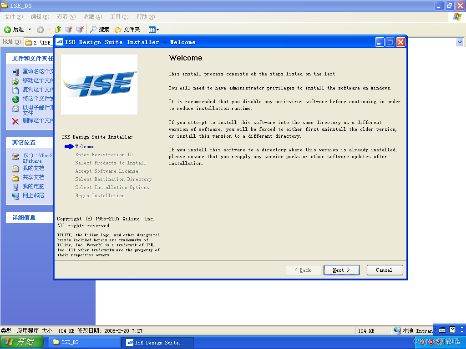Click the rename task icon
This screenshot has width=466, height=349.
tap(15, 72)
